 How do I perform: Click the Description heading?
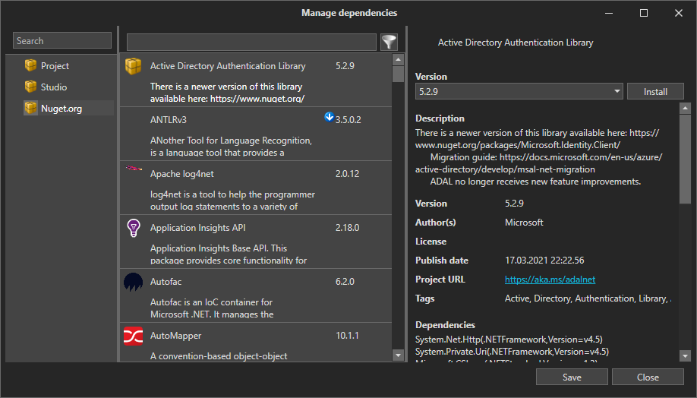(440, 118)
